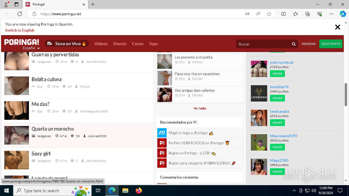Screen dimensions: 349x196
Task: Open the Videos menu item
Action: [101, 44]
